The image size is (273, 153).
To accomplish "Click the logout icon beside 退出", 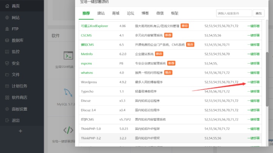I will tap(7, 120).
